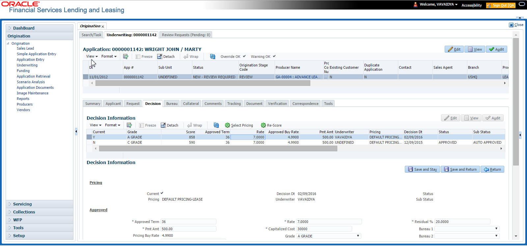Switch to the Summary tab

point(93,104)
